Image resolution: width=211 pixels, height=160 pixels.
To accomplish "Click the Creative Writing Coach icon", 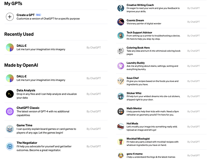I will tap(121, 8).
